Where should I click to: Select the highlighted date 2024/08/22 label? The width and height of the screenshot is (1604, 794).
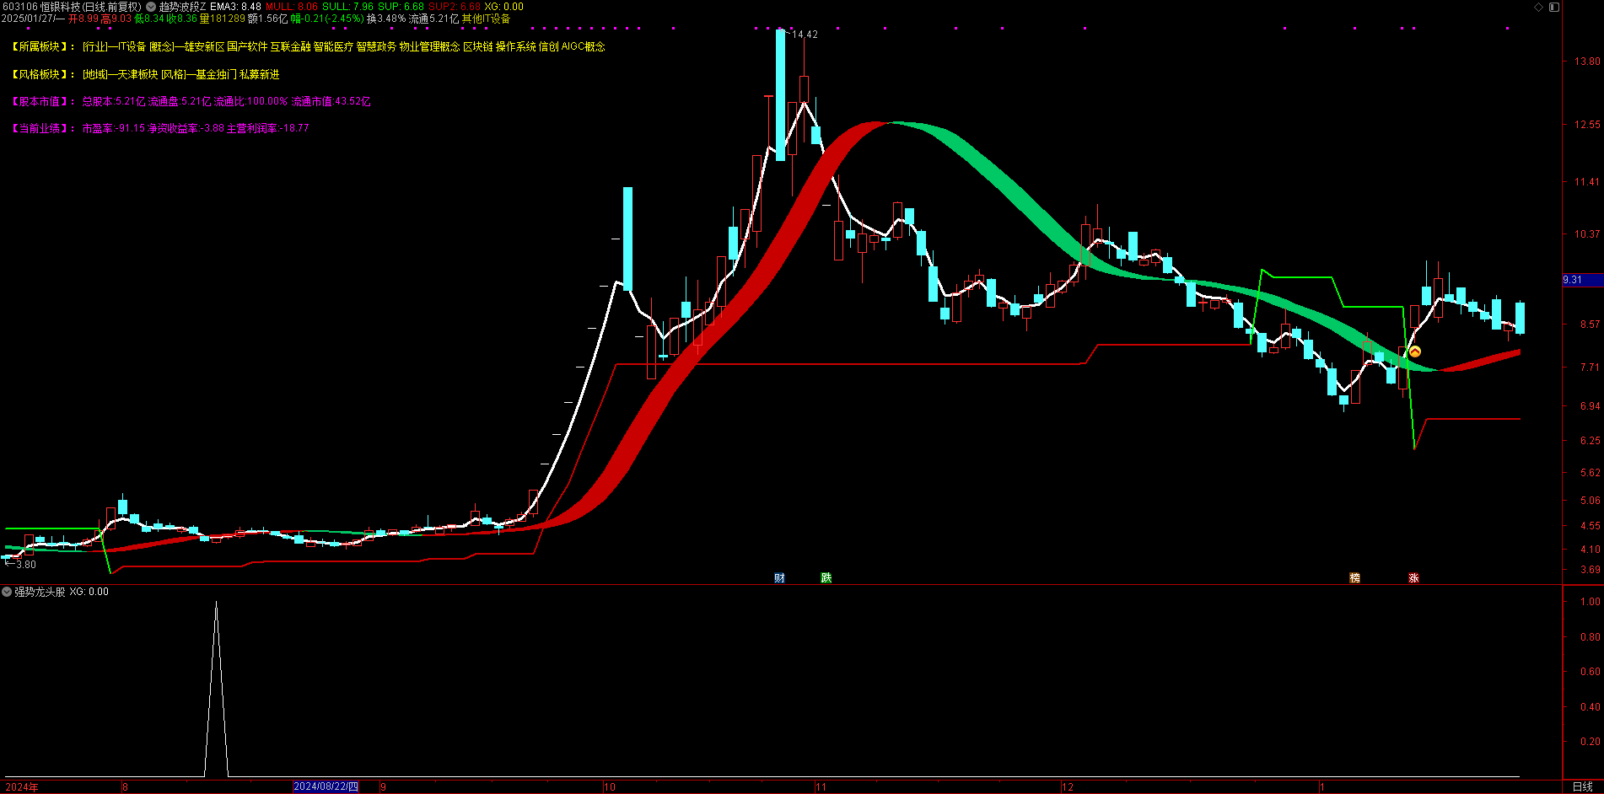[x=326, y=786]
